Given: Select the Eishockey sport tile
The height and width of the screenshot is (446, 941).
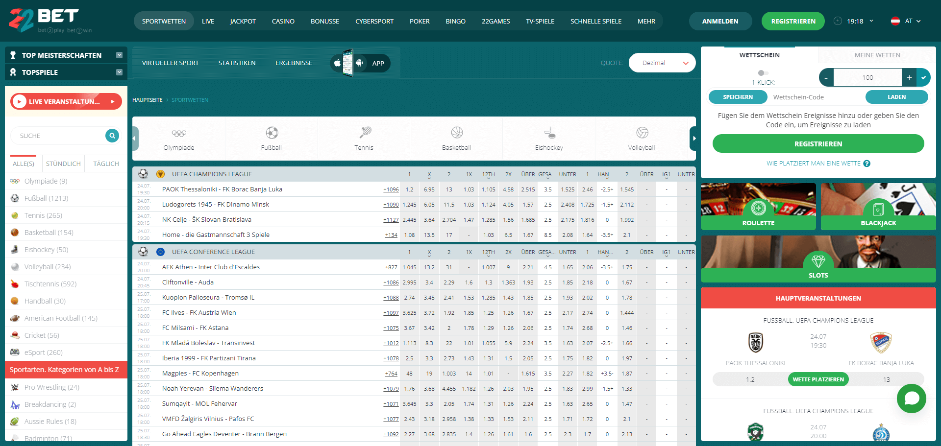Looking at the screenshot, I should pyautogui.click(x=549, y=139).
